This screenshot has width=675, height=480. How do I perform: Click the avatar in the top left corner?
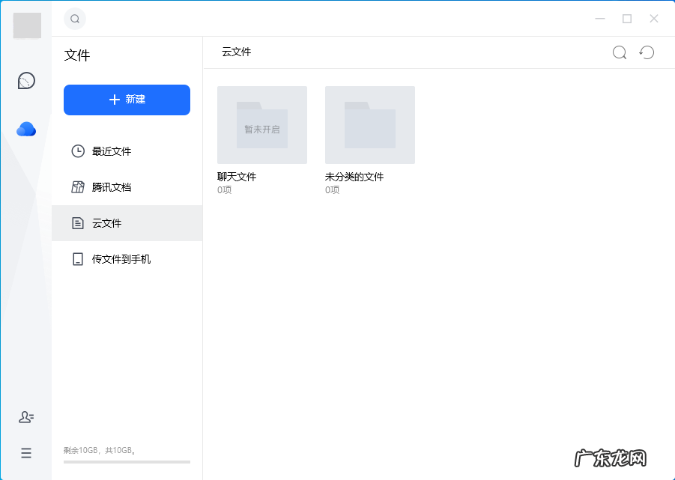click(27, 25)
